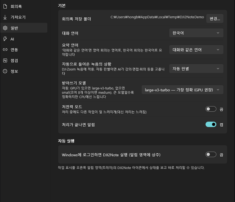Open the 회의록 sidebar page

click(24, 6)
